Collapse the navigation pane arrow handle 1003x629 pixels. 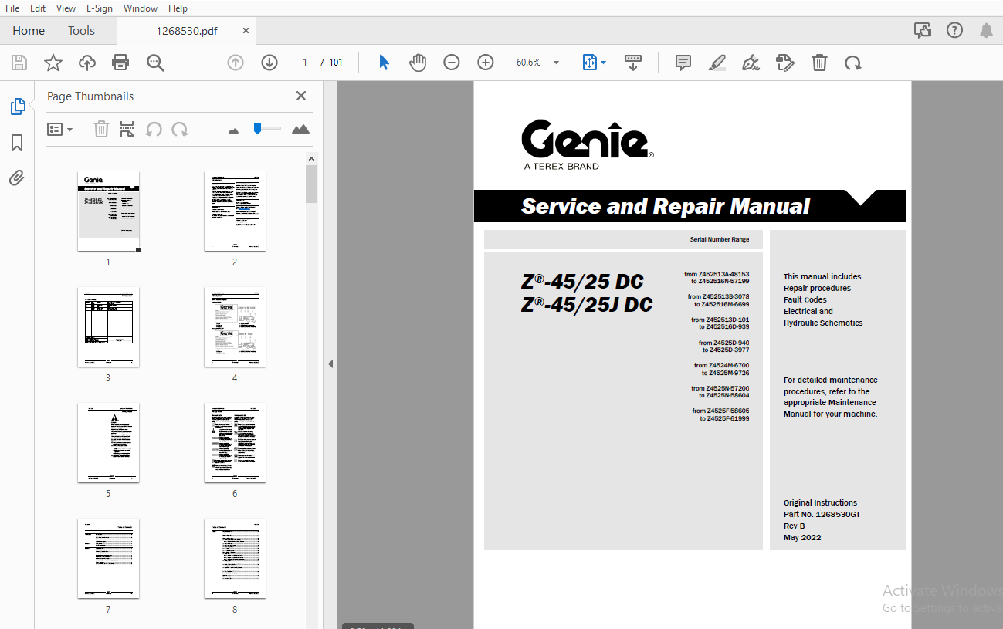[x=330, y=364]
